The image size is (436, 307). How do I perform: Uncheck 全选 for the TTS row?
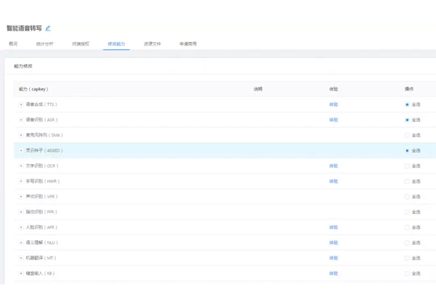[x=407, y=105]
